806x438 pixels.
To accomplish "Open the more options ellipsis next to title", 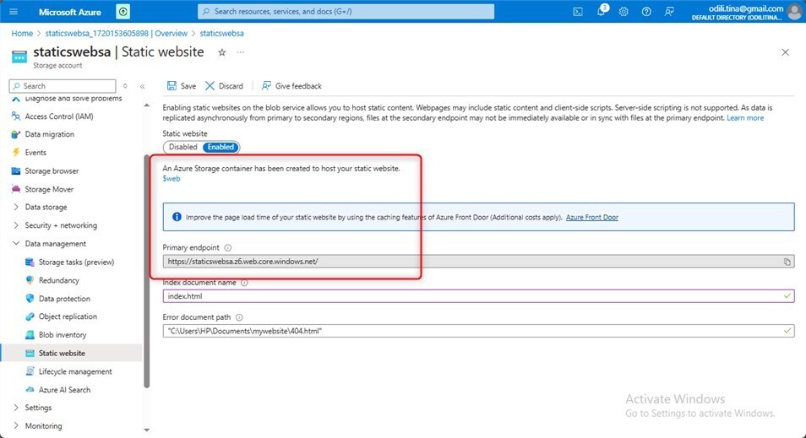I will point(240,52).
